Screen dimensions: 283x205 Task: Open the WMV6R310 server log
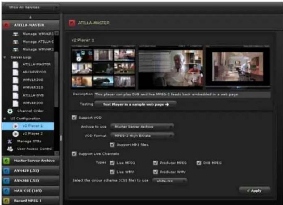33,88
